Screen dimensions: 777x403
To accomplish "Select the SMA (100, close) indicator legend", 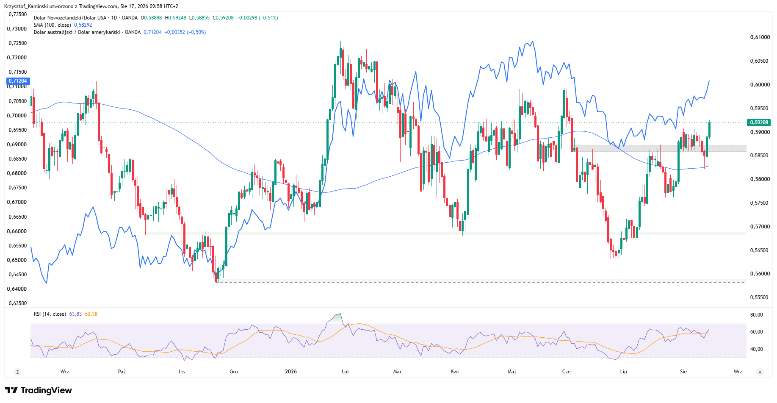I will tap(53, 25).
